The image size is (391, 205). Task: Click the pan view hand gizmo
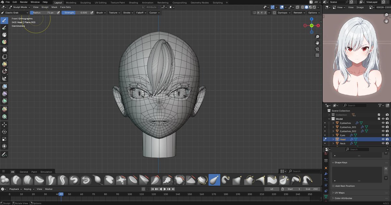tap(317, 43)
